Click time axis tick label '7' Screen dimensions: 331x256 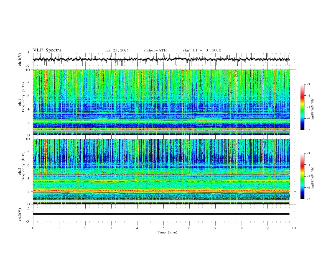(216, 228)
